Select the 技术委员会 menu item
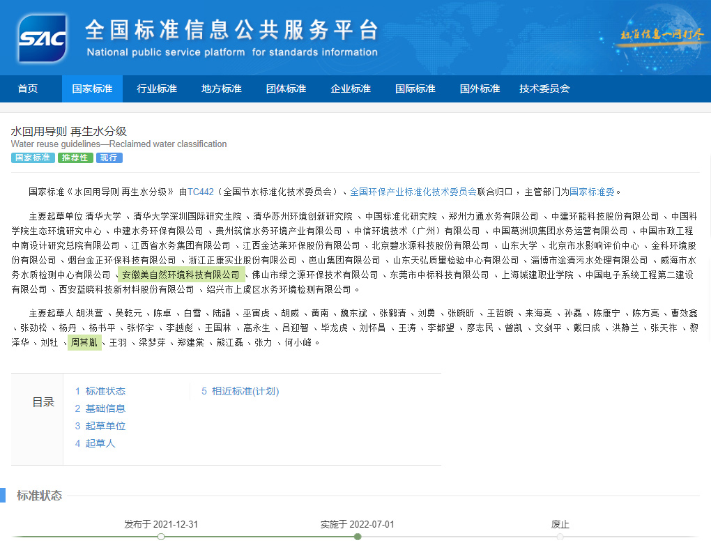The width and height of the screenshot is (711, 552). (x=544, y=89)
